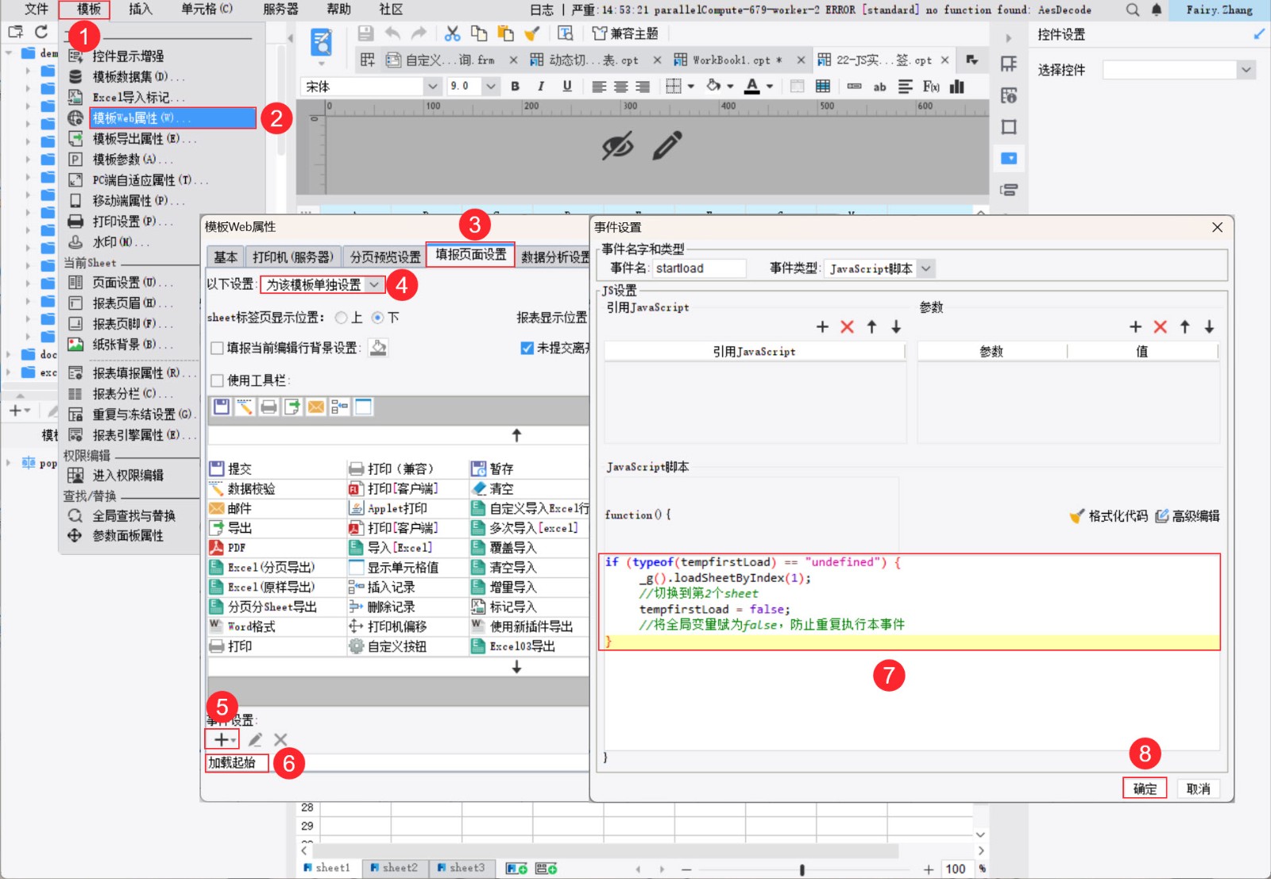Click hidden-eye icon in report canvas
The image size is (1271, 879).
click(617, 146)
